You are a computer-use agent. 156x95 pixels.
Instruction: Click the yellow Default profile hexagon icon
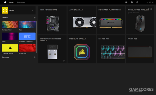(x=5, y=10)
